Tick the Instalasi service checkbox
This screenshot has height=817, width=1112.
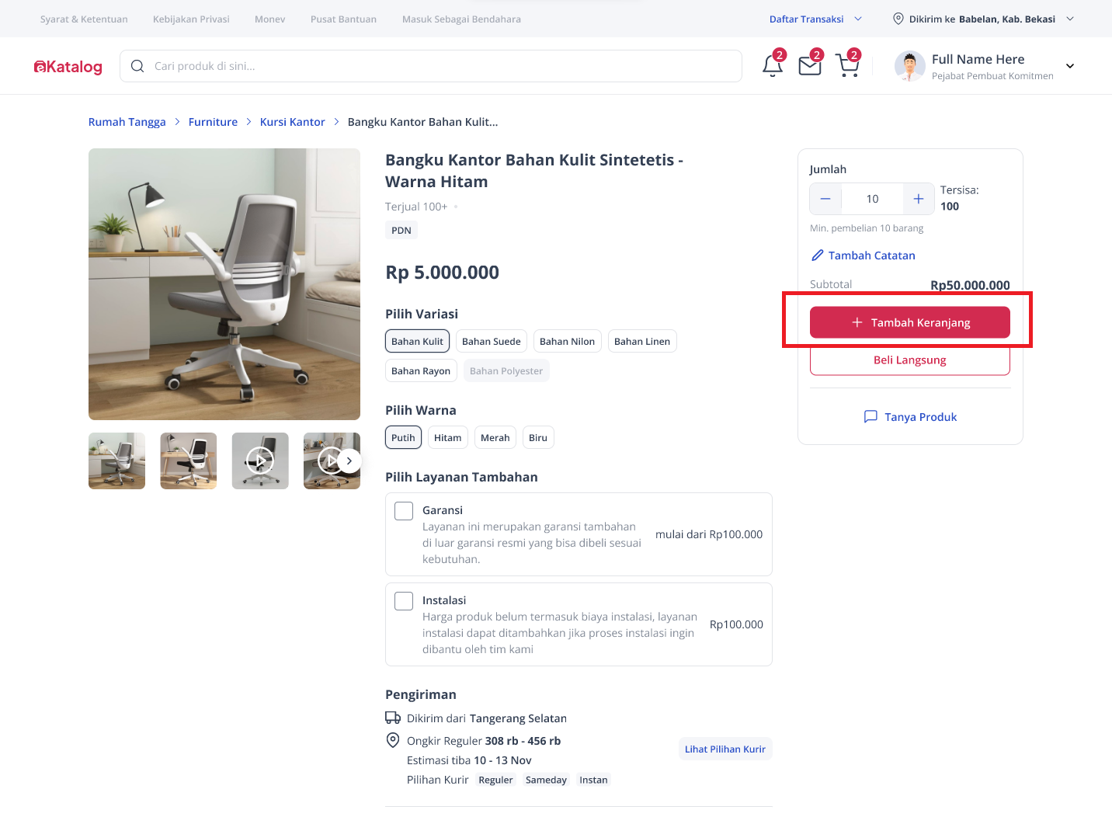pos(404,601)
